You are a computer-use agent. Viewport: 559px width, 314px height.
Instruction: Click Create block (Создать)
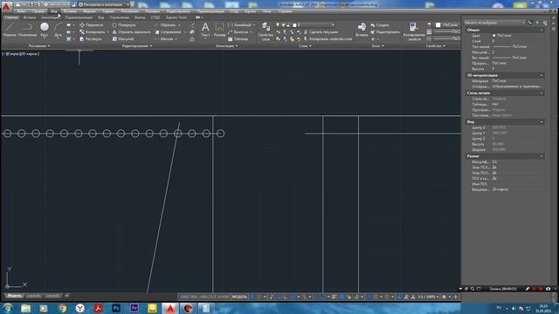pos(380,25)
